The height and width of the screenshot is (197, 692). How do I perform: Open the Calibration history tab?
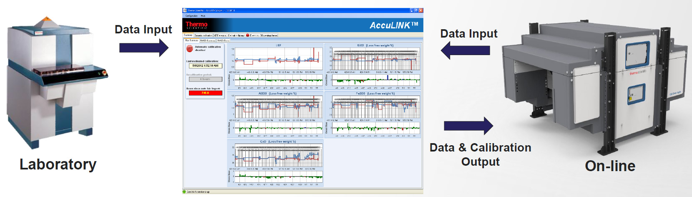click(x=236, y=35)
